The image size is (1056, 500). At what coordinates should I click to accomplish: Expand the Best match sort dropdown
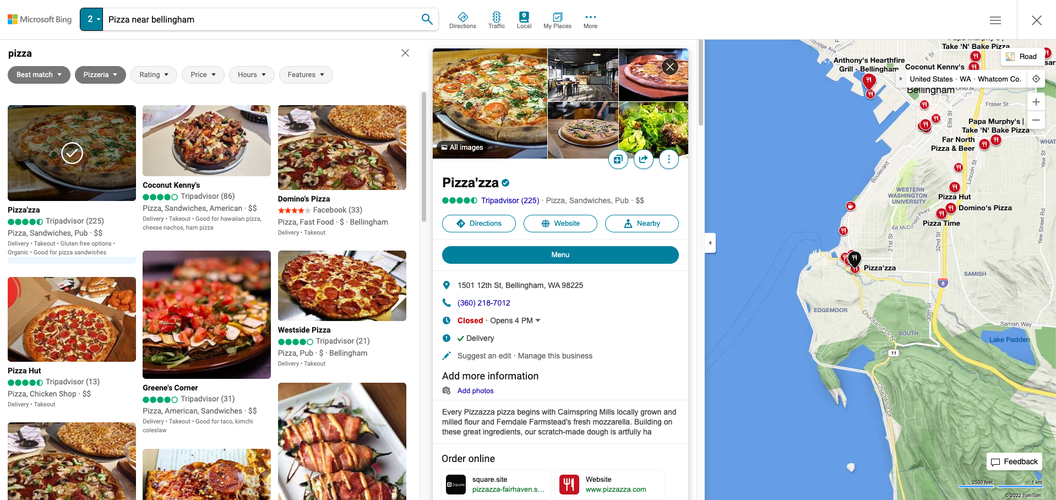[39, 75]
